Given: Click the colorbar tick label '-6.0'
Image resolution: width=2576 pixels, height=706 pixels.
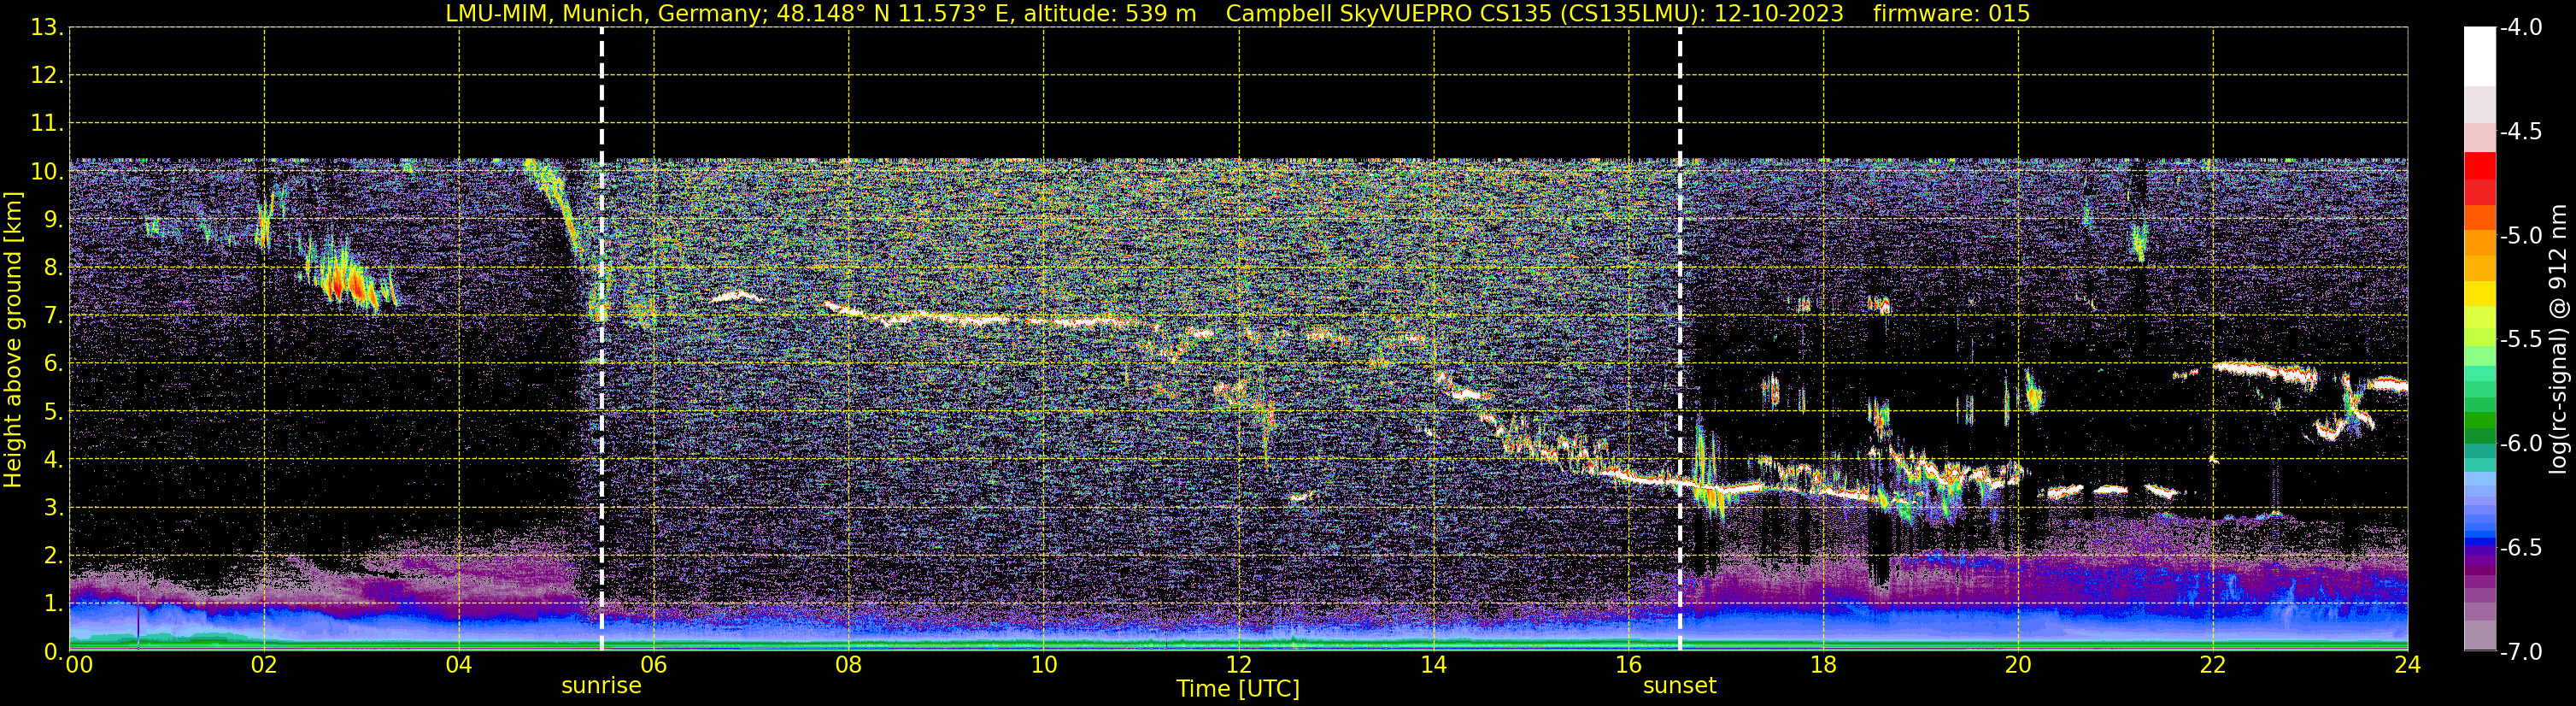Looking at the screenshot, I should coord(2521,444).
